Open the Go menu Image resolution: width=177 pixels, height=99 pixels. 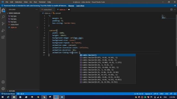[x=31, y=2]
